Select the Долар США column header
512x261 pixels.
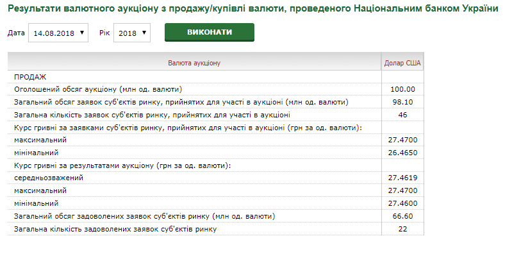click(x=402, y=63)
